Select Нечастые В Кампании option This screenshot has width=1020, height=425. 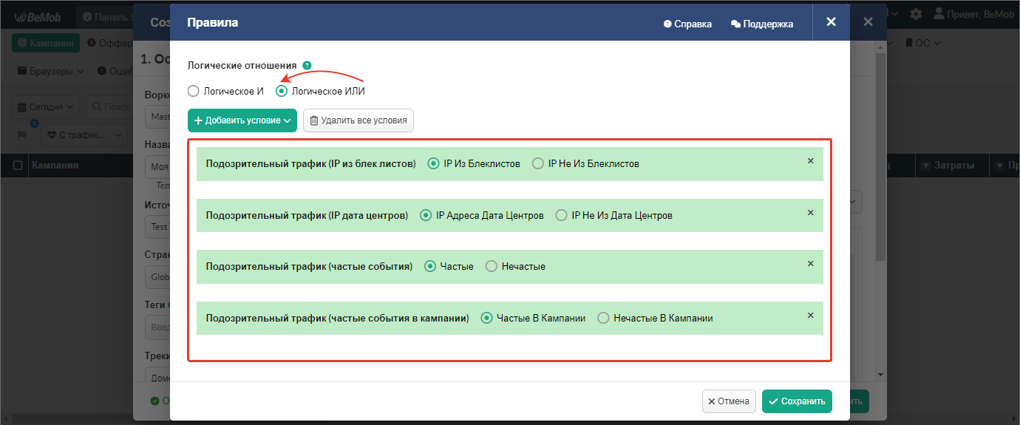coord(603,318)
